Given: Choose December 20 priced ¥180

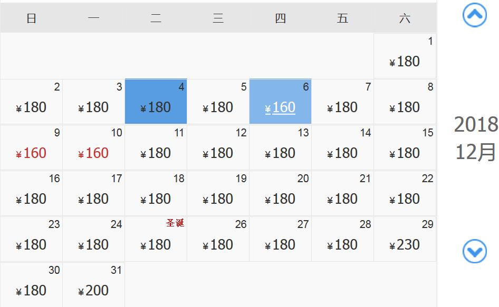Looking at the screenshot, I should 280,193.
